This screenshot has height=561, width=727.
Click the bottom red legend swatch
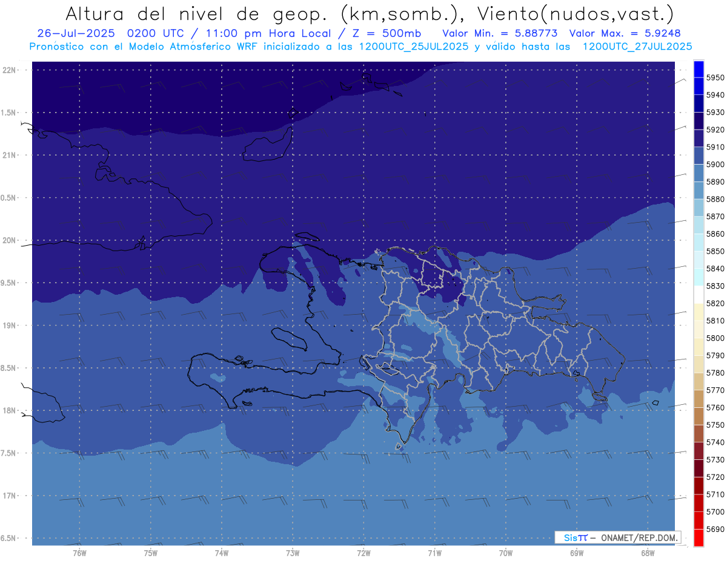tap(699, 537)
